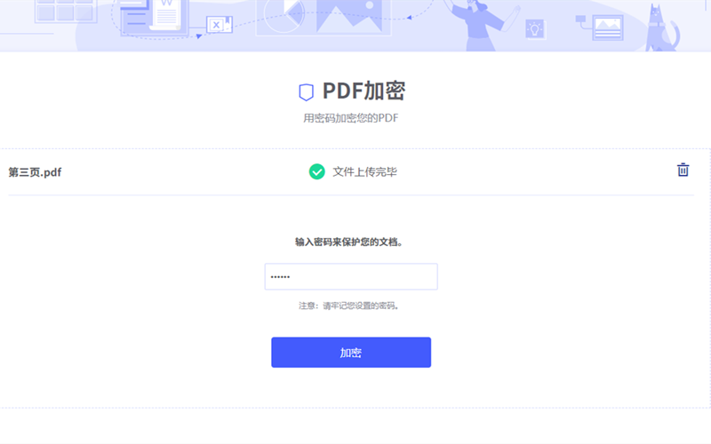Click the 请牢记您设置的密码 note

point(349,306)
